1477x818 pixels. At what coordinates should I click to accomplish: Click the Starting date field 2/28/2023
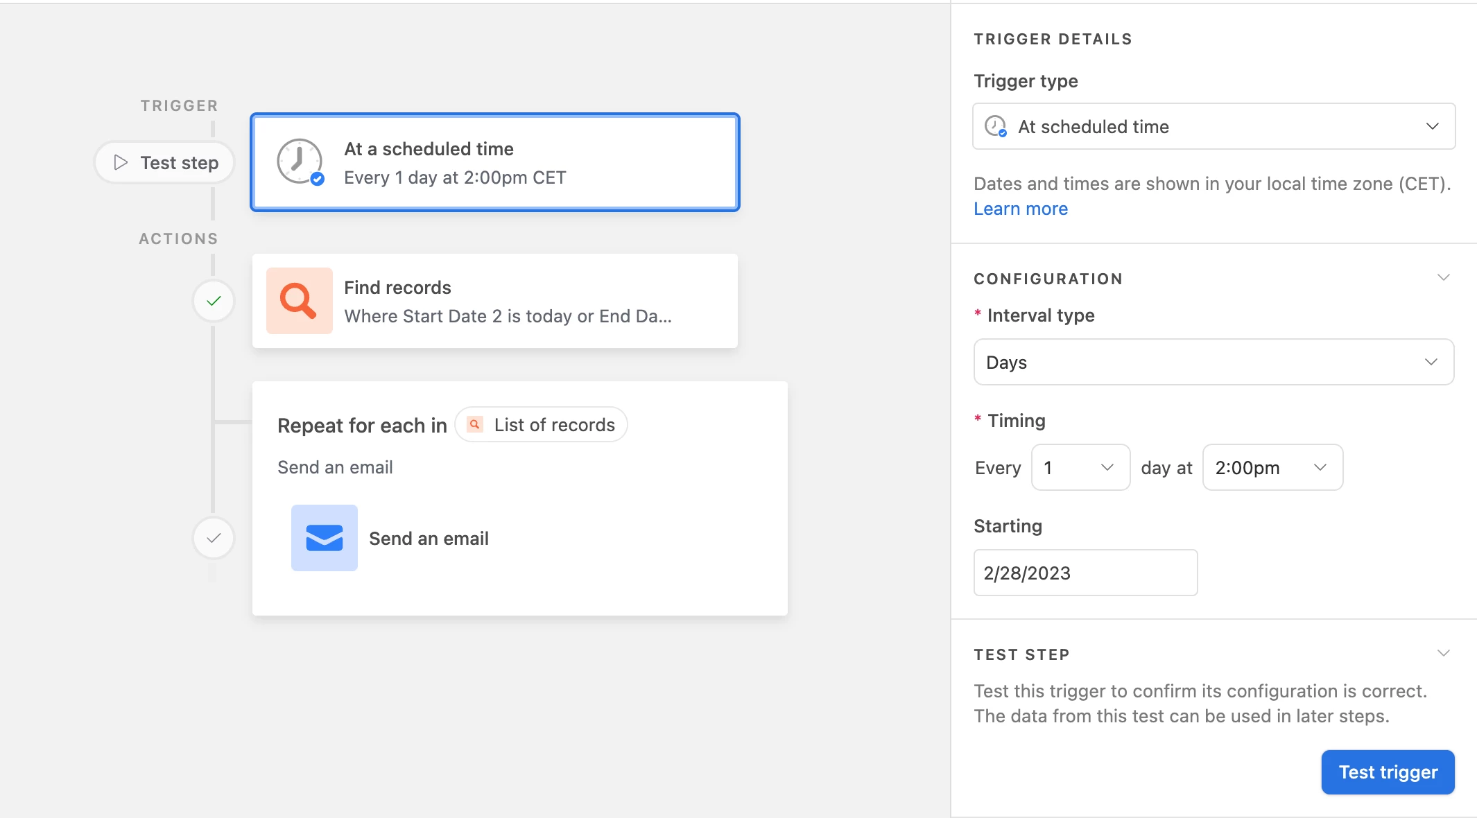pos(1085,573)
